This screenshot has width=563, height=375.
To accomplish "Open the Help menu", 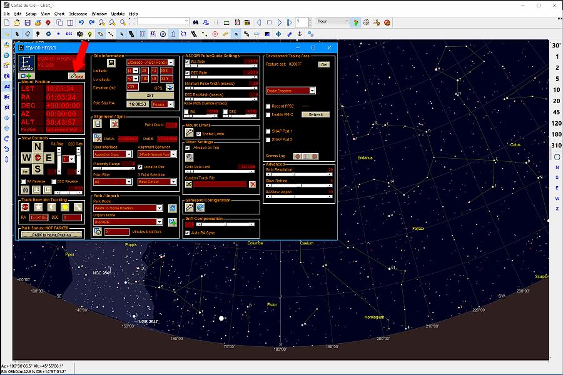I will (x=133, y=14).
